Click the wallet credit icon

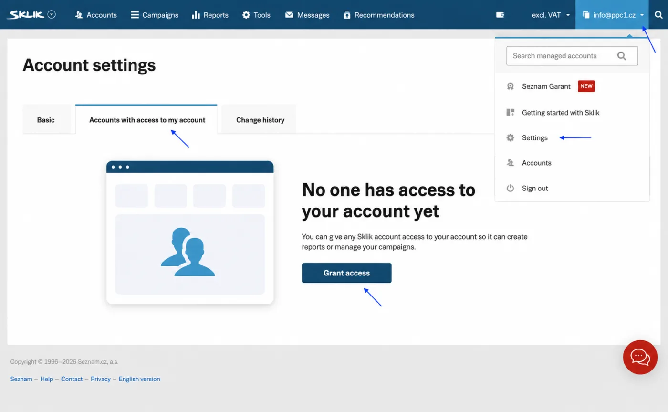tap(500, 15)
